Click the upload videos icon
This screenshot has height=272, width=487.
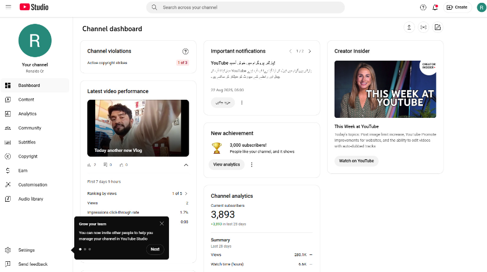click(409, 27)
